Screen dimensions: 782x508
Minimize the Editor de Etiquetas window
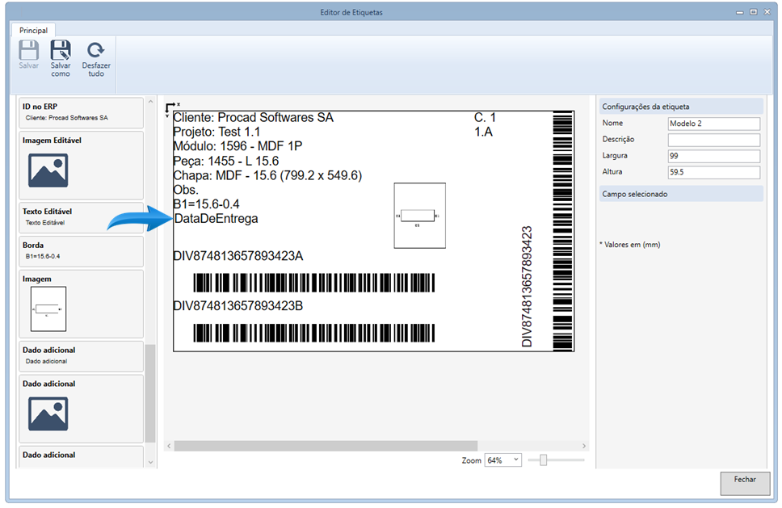click(x=740, y=12)
